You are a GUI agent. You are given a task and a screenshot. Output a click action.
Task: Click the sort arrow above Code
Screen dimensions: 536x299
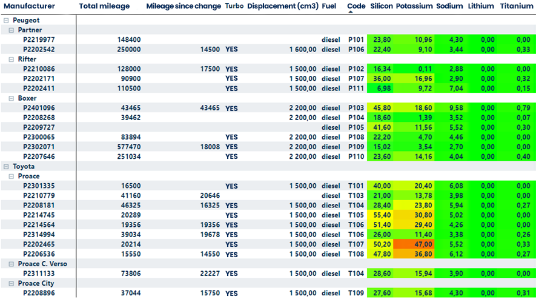(x=351, y=12)
